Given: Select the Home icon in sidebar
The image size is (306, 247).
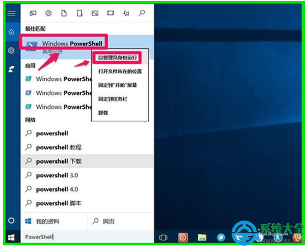Looking at the screenshot, I should click(11, 32).
